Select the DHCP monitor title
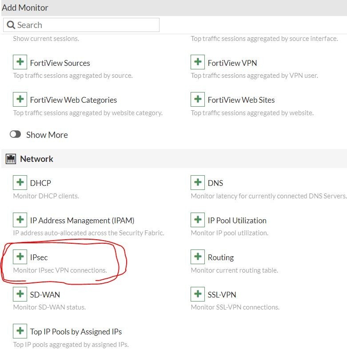The width and height of the screenshot is (347, 354). (x=40, y=183)
